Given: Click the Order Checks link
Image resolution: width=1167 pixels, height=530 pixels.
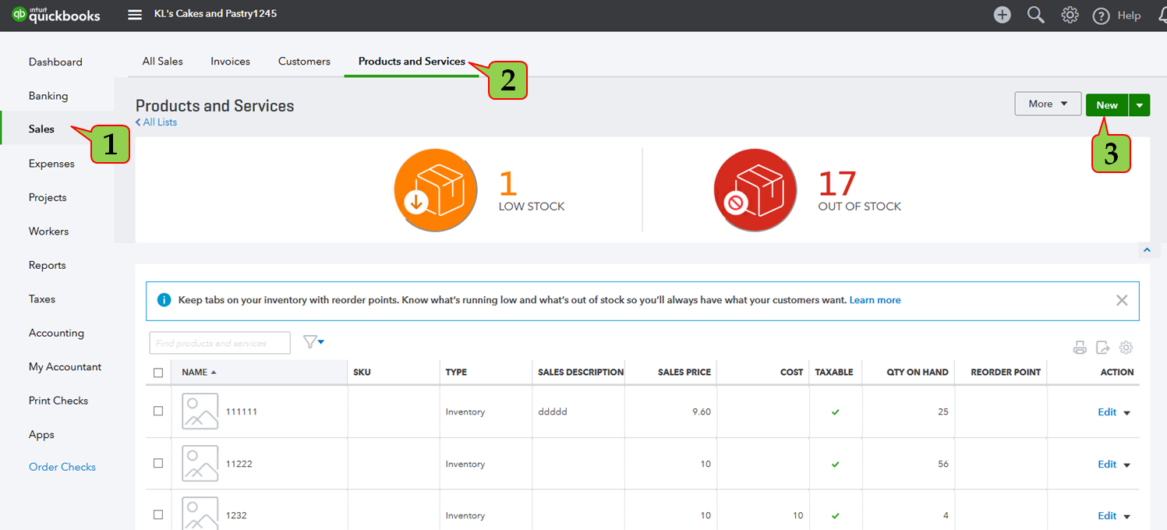Looking at the screenshot, I should click(x=62, y=467).
